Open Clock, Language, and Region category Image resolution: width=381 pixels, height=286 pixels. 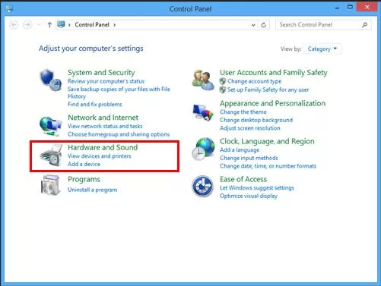pyautogui.click(x=267, y=141)
